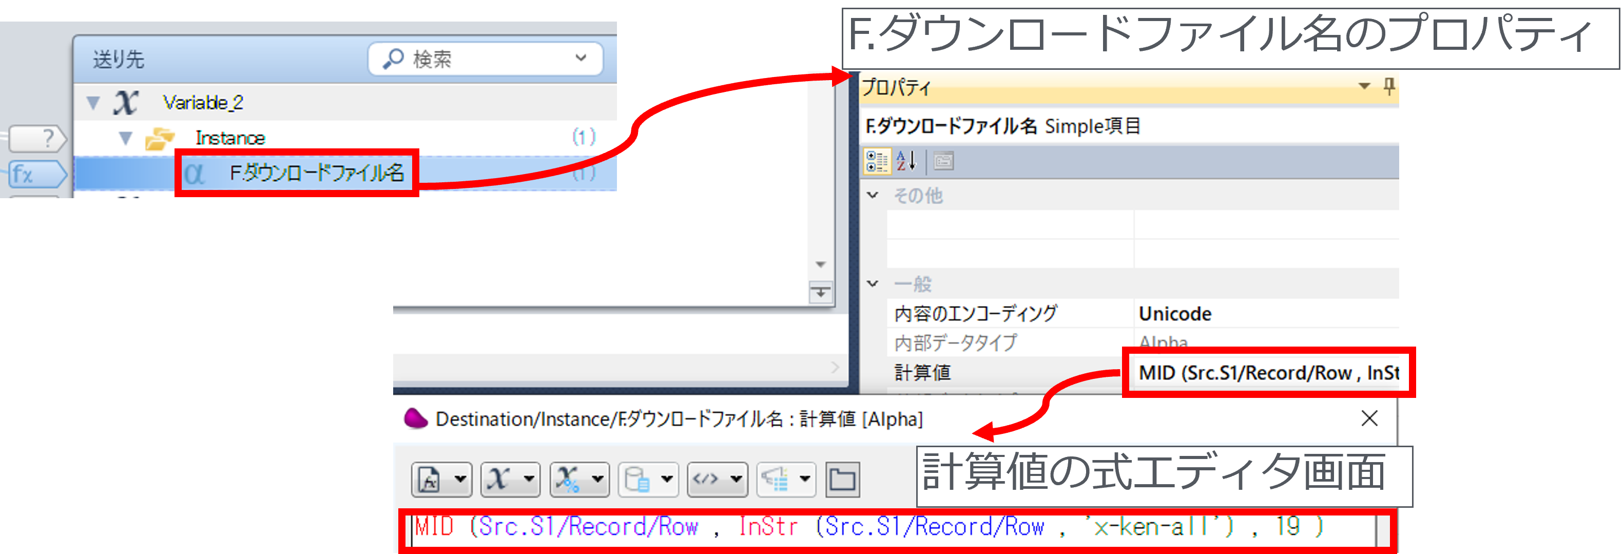Select the 計算値 property label
1624x554 pixels.
click(922, 372)
